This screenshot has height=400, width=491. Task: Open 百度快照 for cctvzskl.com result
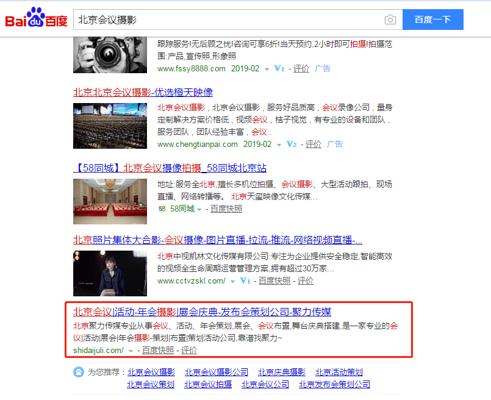[274, 280]
